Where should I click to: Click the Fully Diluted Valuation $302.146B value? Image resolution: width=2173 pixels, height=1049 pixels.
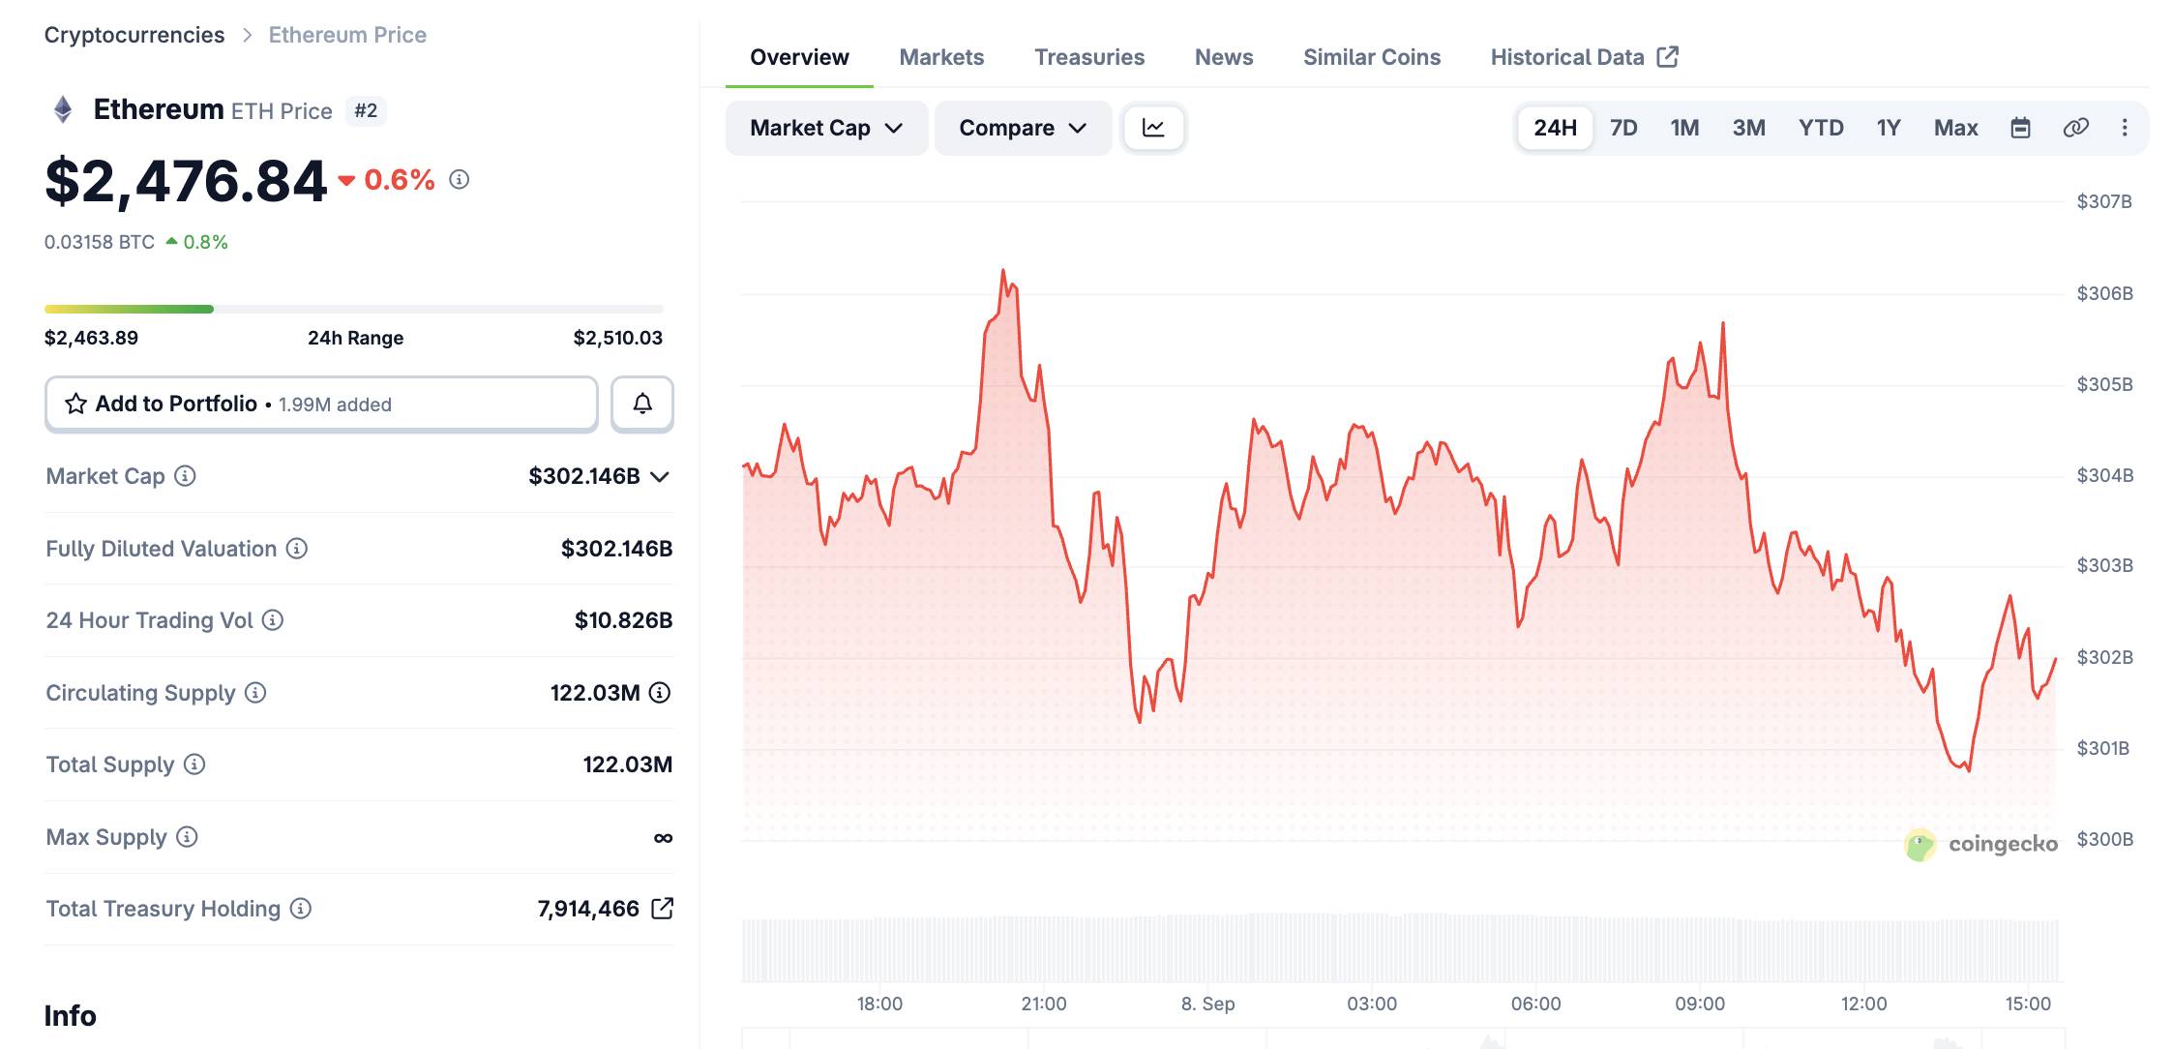[x=616, y=549]
